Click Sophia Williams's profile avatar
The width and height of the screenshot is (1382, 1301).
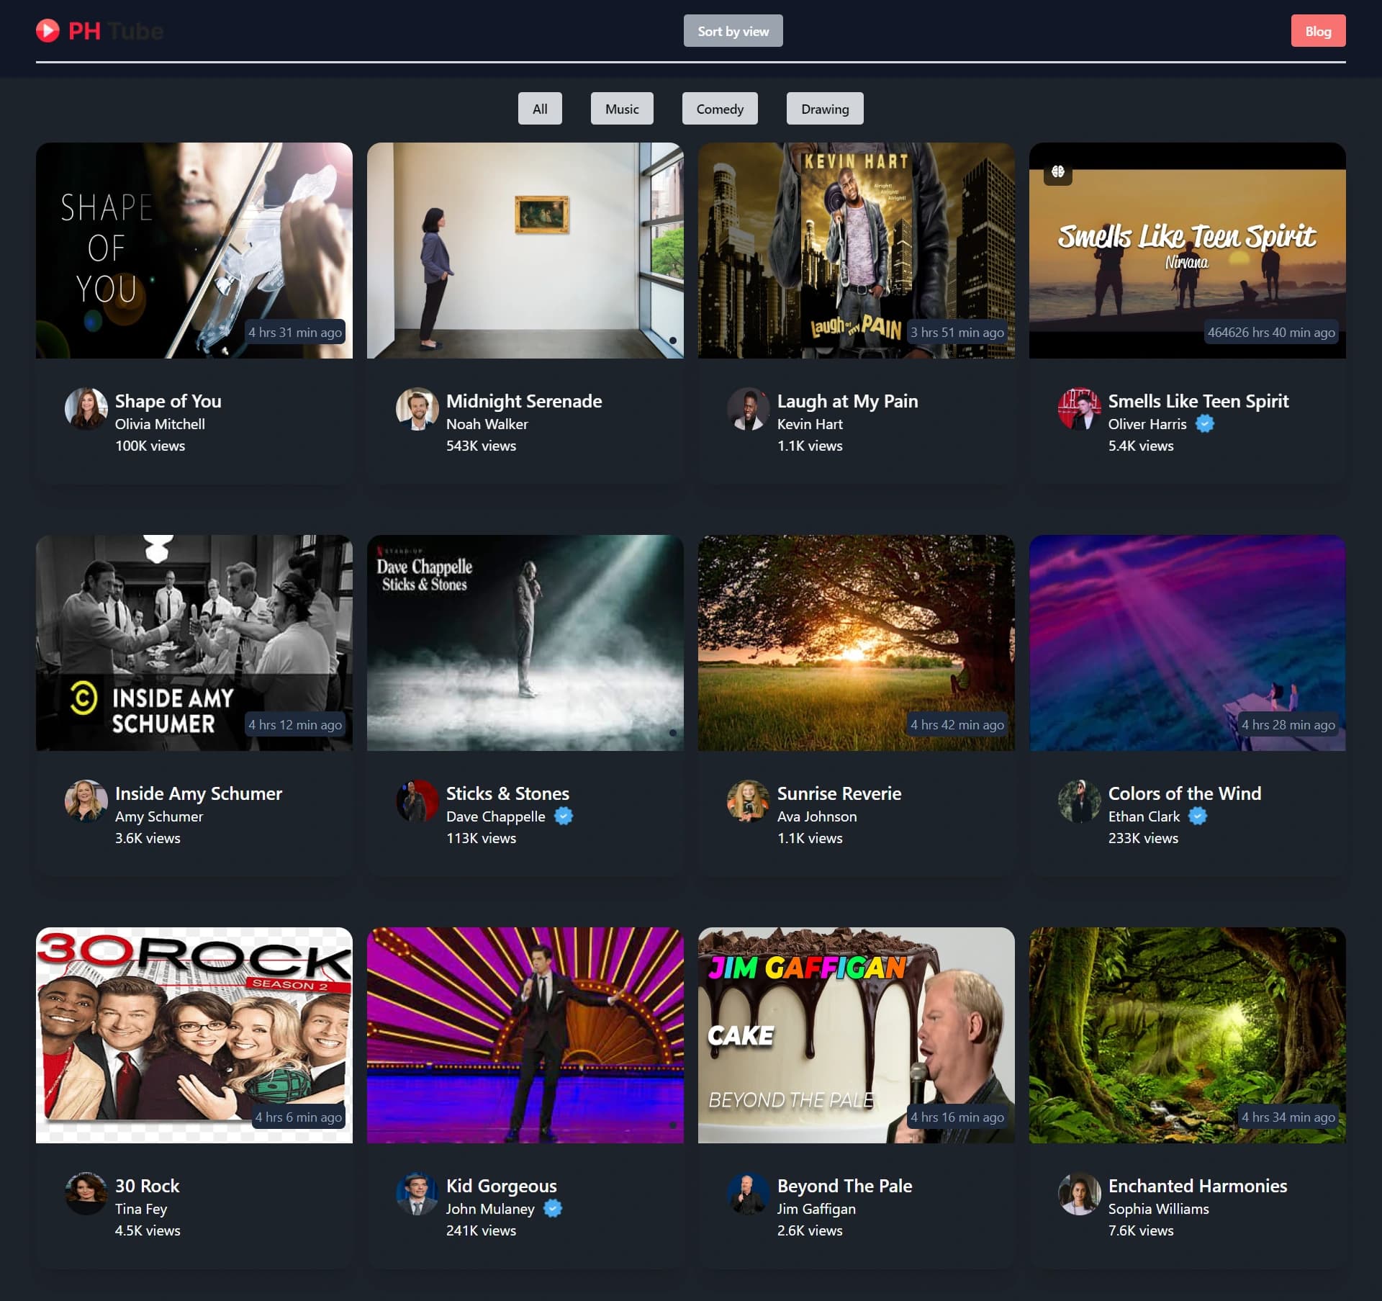coord(1080,1194)
